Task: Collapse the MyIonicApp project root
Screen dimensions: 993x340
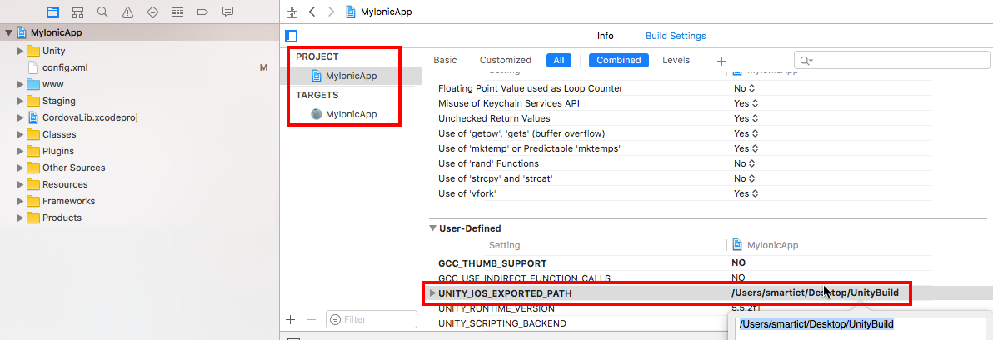Action: 8,33
